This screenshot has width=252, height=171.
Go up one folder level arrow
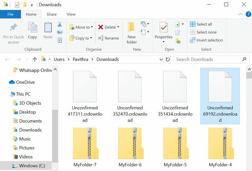tap(34, 59)
